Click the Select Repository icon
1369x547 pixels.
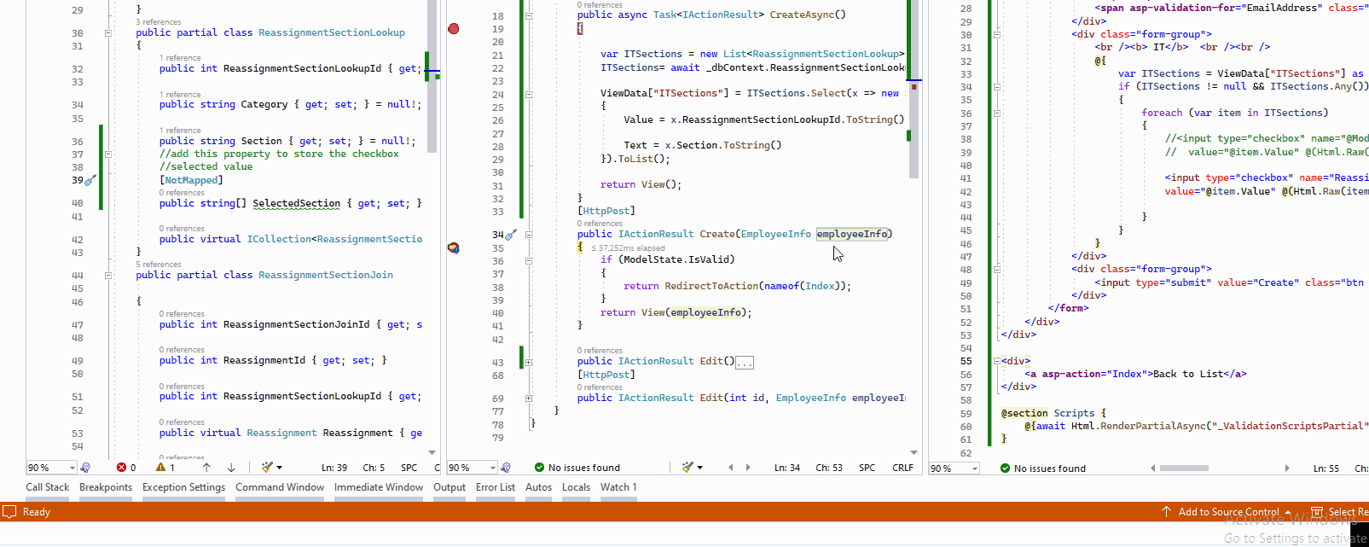coord(1317,512)
